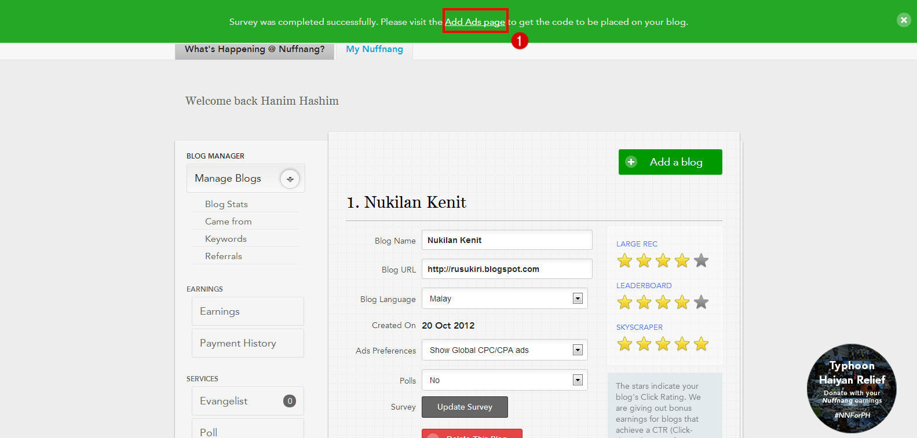Open the Polls dropdown
Screen dimensions: 917x438
pyautogui.click(x=505, y=380)
